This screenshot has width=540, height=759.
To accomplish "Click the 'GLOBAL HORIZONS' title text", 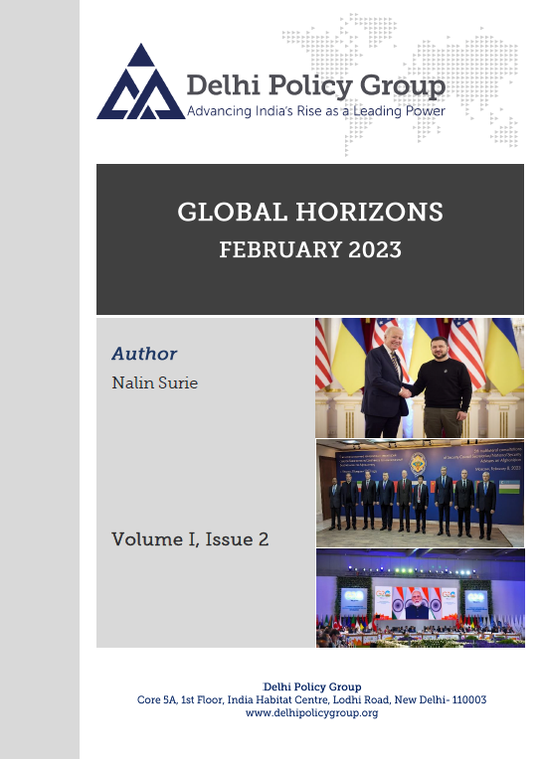I will click(310, 212).
